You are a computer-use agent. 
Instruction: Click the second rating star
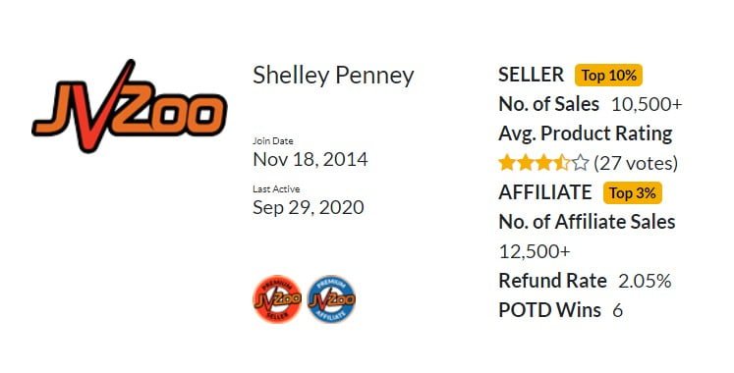coord(526,163)
